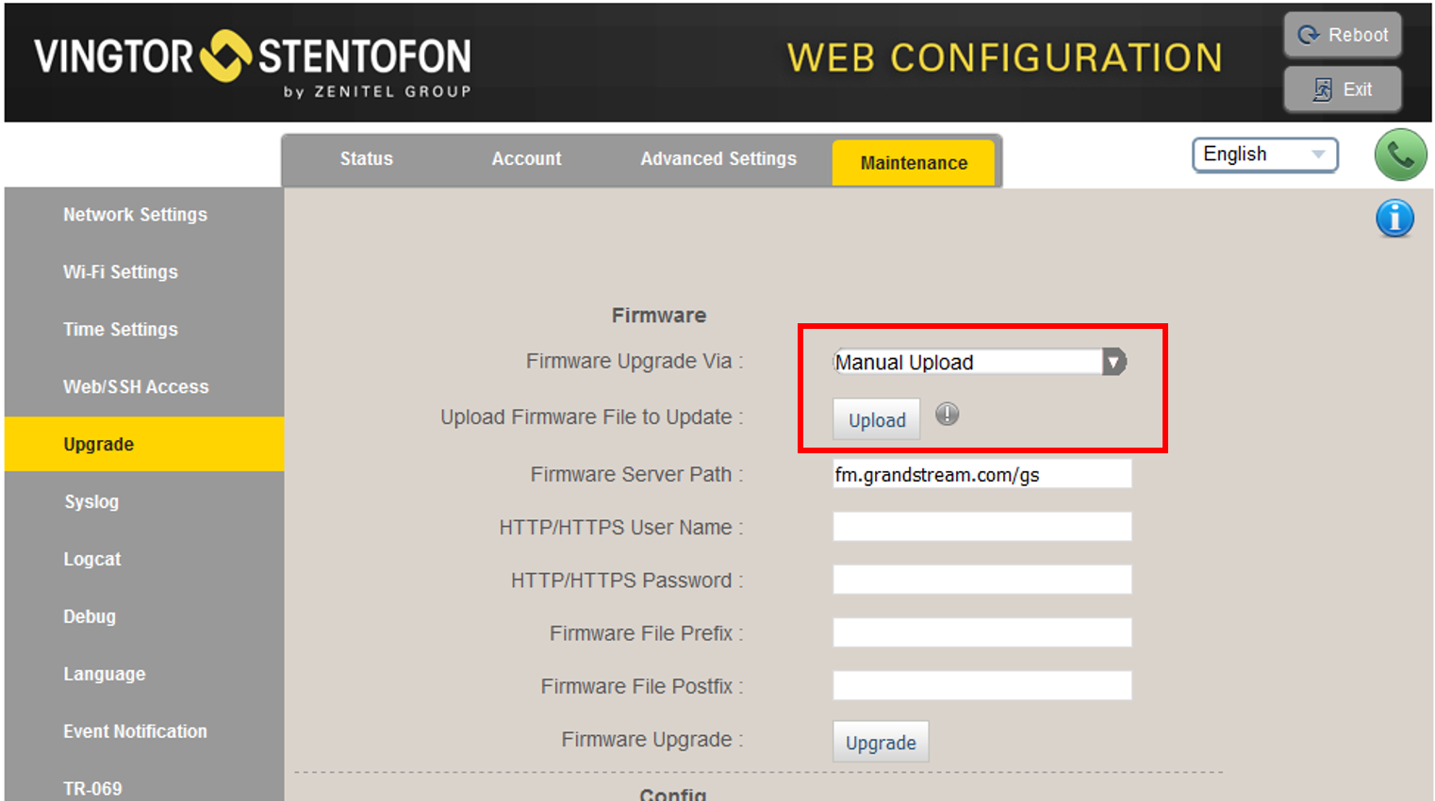Open Wi-Fi Settings from the sidebar

121,272
